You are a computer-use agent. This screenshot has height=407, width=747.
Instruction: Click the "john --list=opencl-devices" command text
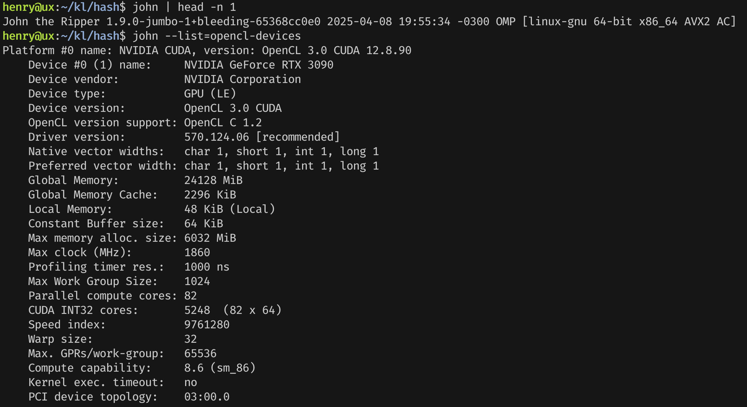click(217, 36)
